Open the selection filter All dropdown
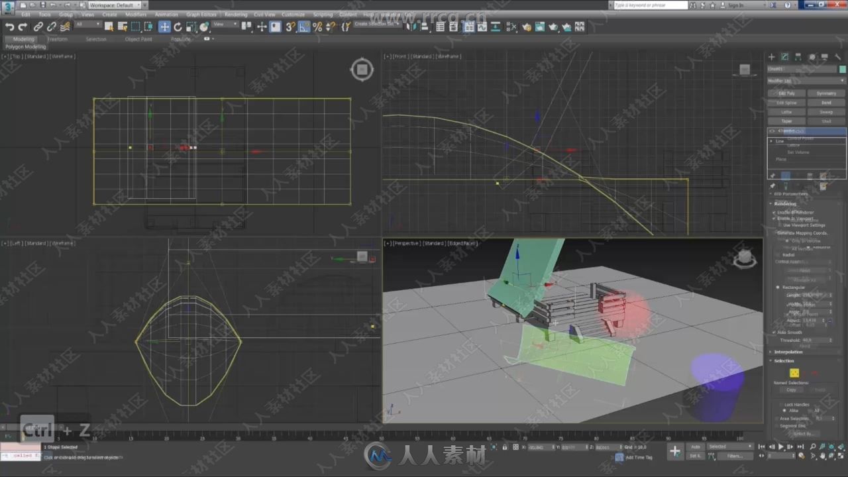 (87, 25)
